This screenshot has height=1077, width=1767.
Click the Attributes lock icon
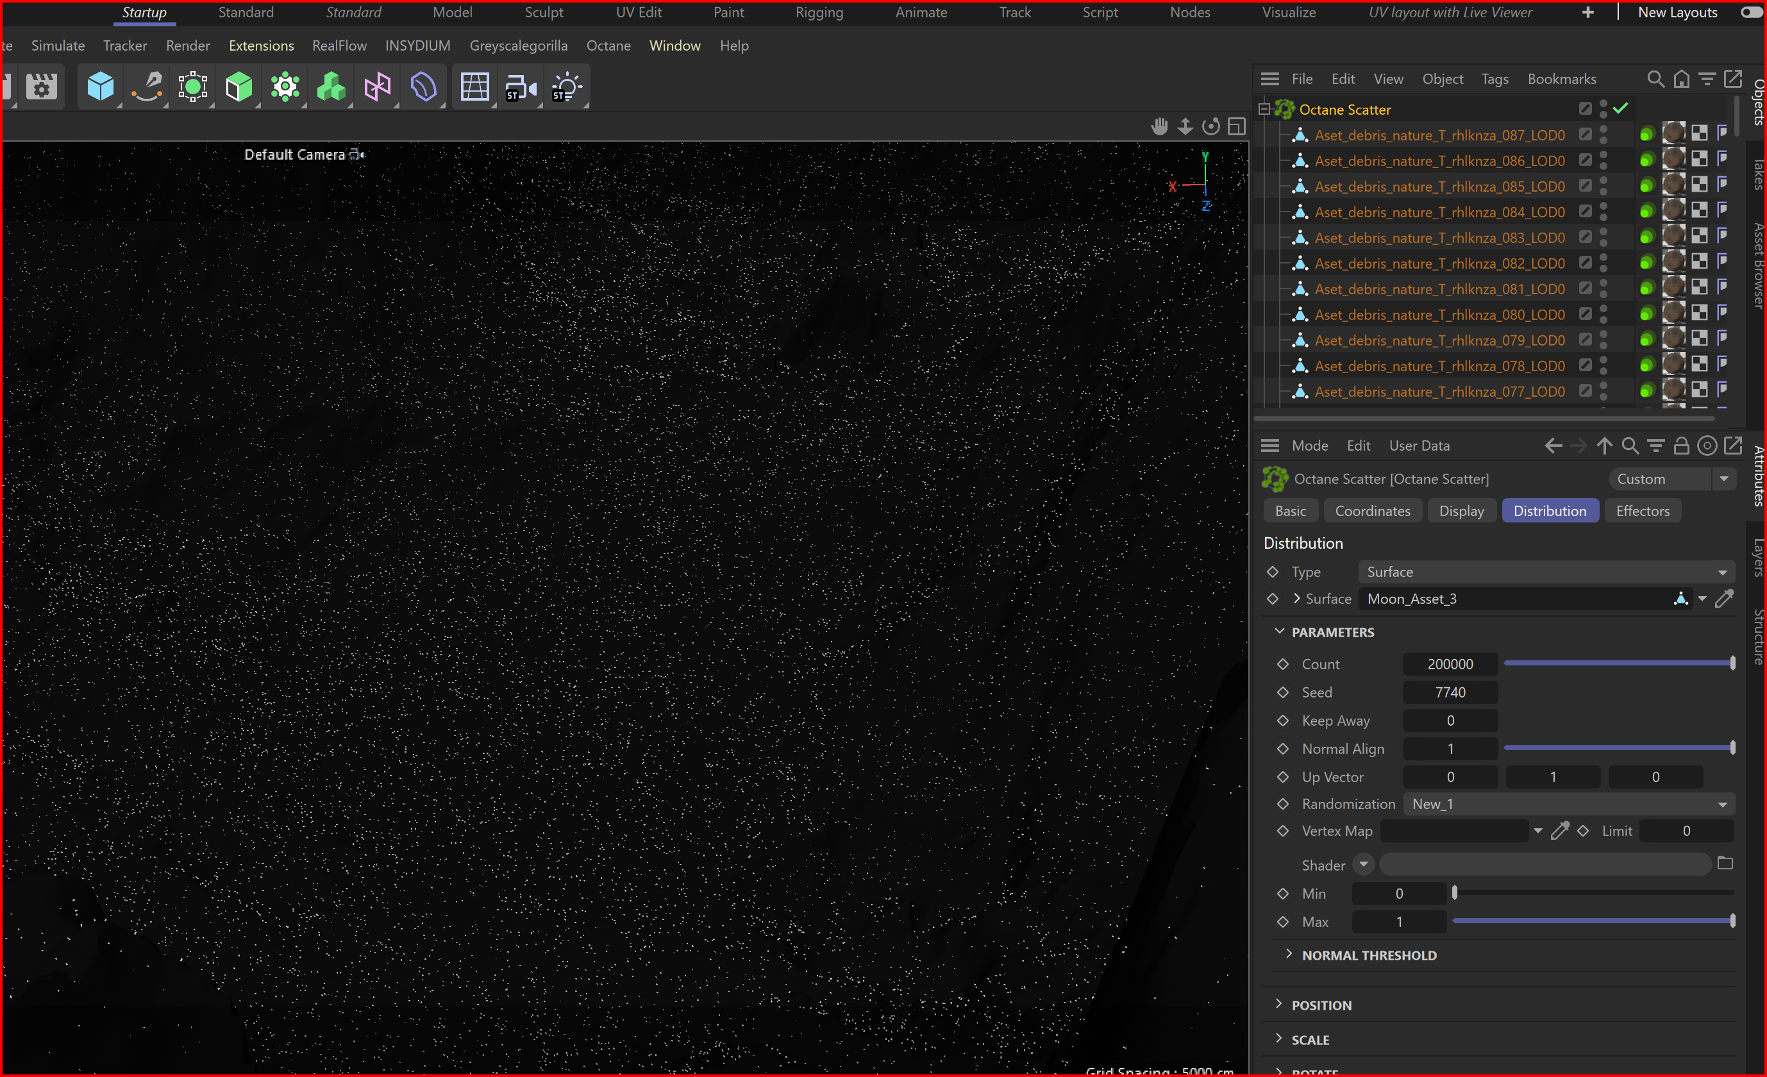(1681, 446)
